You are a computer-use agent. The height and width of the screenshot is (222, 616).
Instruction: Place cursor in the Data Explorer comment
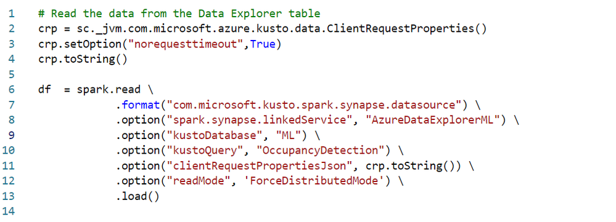179,14
